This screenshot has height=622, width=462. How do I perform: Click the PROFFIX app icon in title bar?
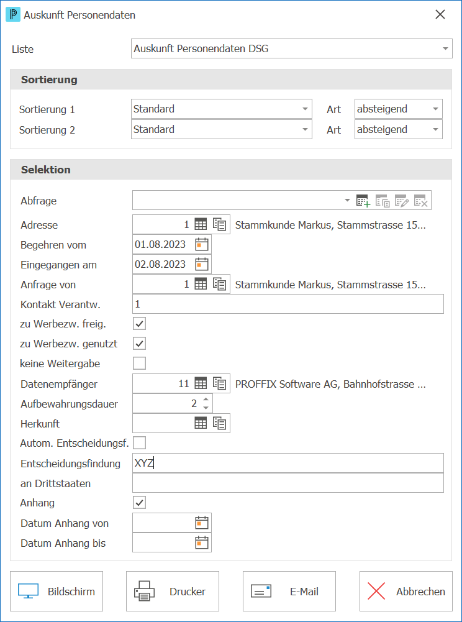pos(13,15)
